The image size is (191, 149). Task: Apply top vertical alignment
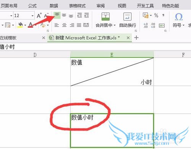pyautogui.click(x=57, y=15)
